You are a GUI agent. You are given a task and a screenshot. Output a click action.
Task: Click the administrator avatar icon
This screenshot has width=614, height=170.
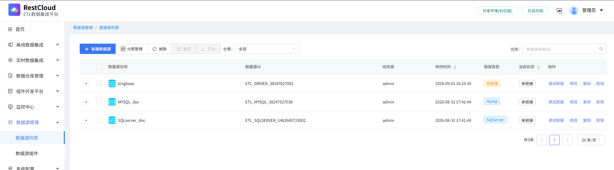[574, 11]
